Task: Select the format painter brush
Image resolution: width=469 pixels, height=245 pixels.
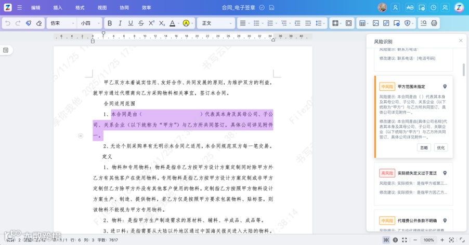Action: coord(29,23)
